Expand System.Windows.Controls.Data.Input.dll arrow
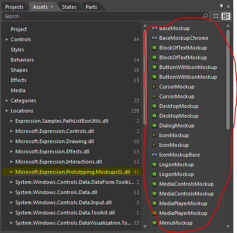The width and height of the screenshot is (237, 233). point(11,202)
